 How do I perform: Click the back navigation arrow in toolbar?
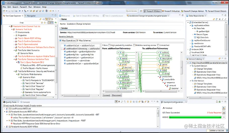pyautogui.click(x=50, y=11)
